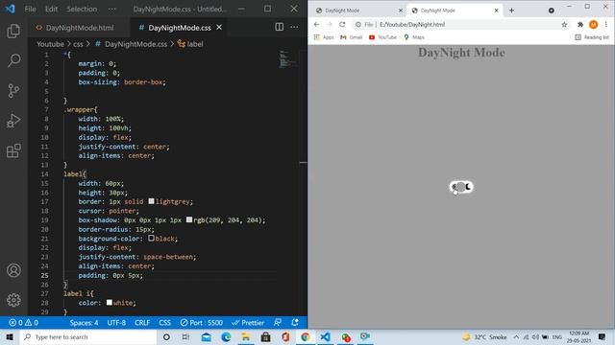Viewport: 615px width, 345px height.
Task: Change CSS language mode
Action: pos(164,323)
